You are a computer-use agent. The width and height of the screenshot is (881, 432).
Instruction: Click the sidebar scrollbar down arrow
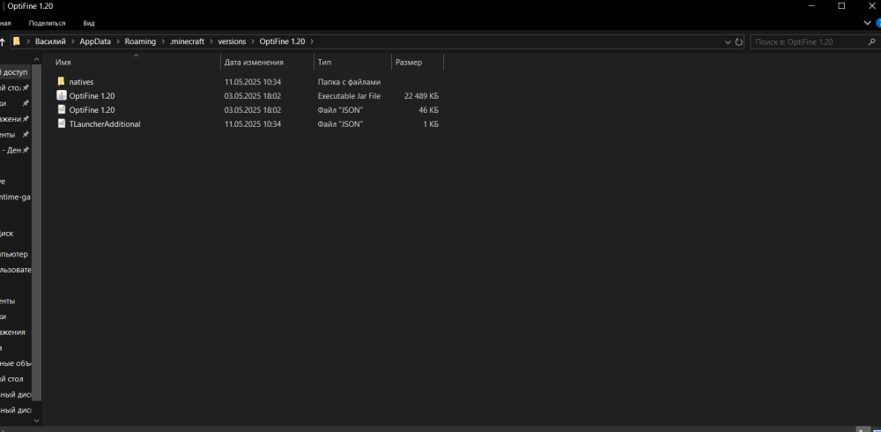coord(36,421)
